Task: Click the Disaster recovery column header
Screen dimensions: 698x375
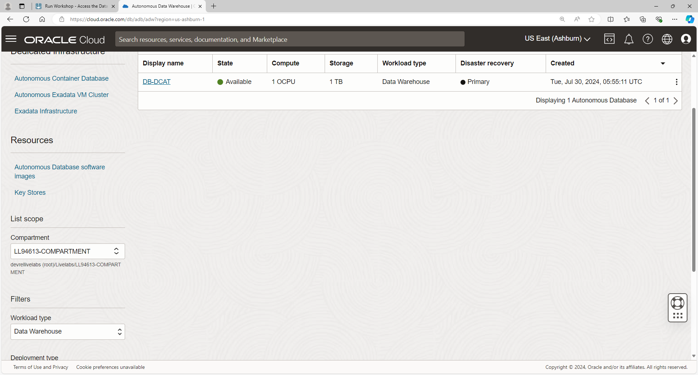Action: coord(487,63)
